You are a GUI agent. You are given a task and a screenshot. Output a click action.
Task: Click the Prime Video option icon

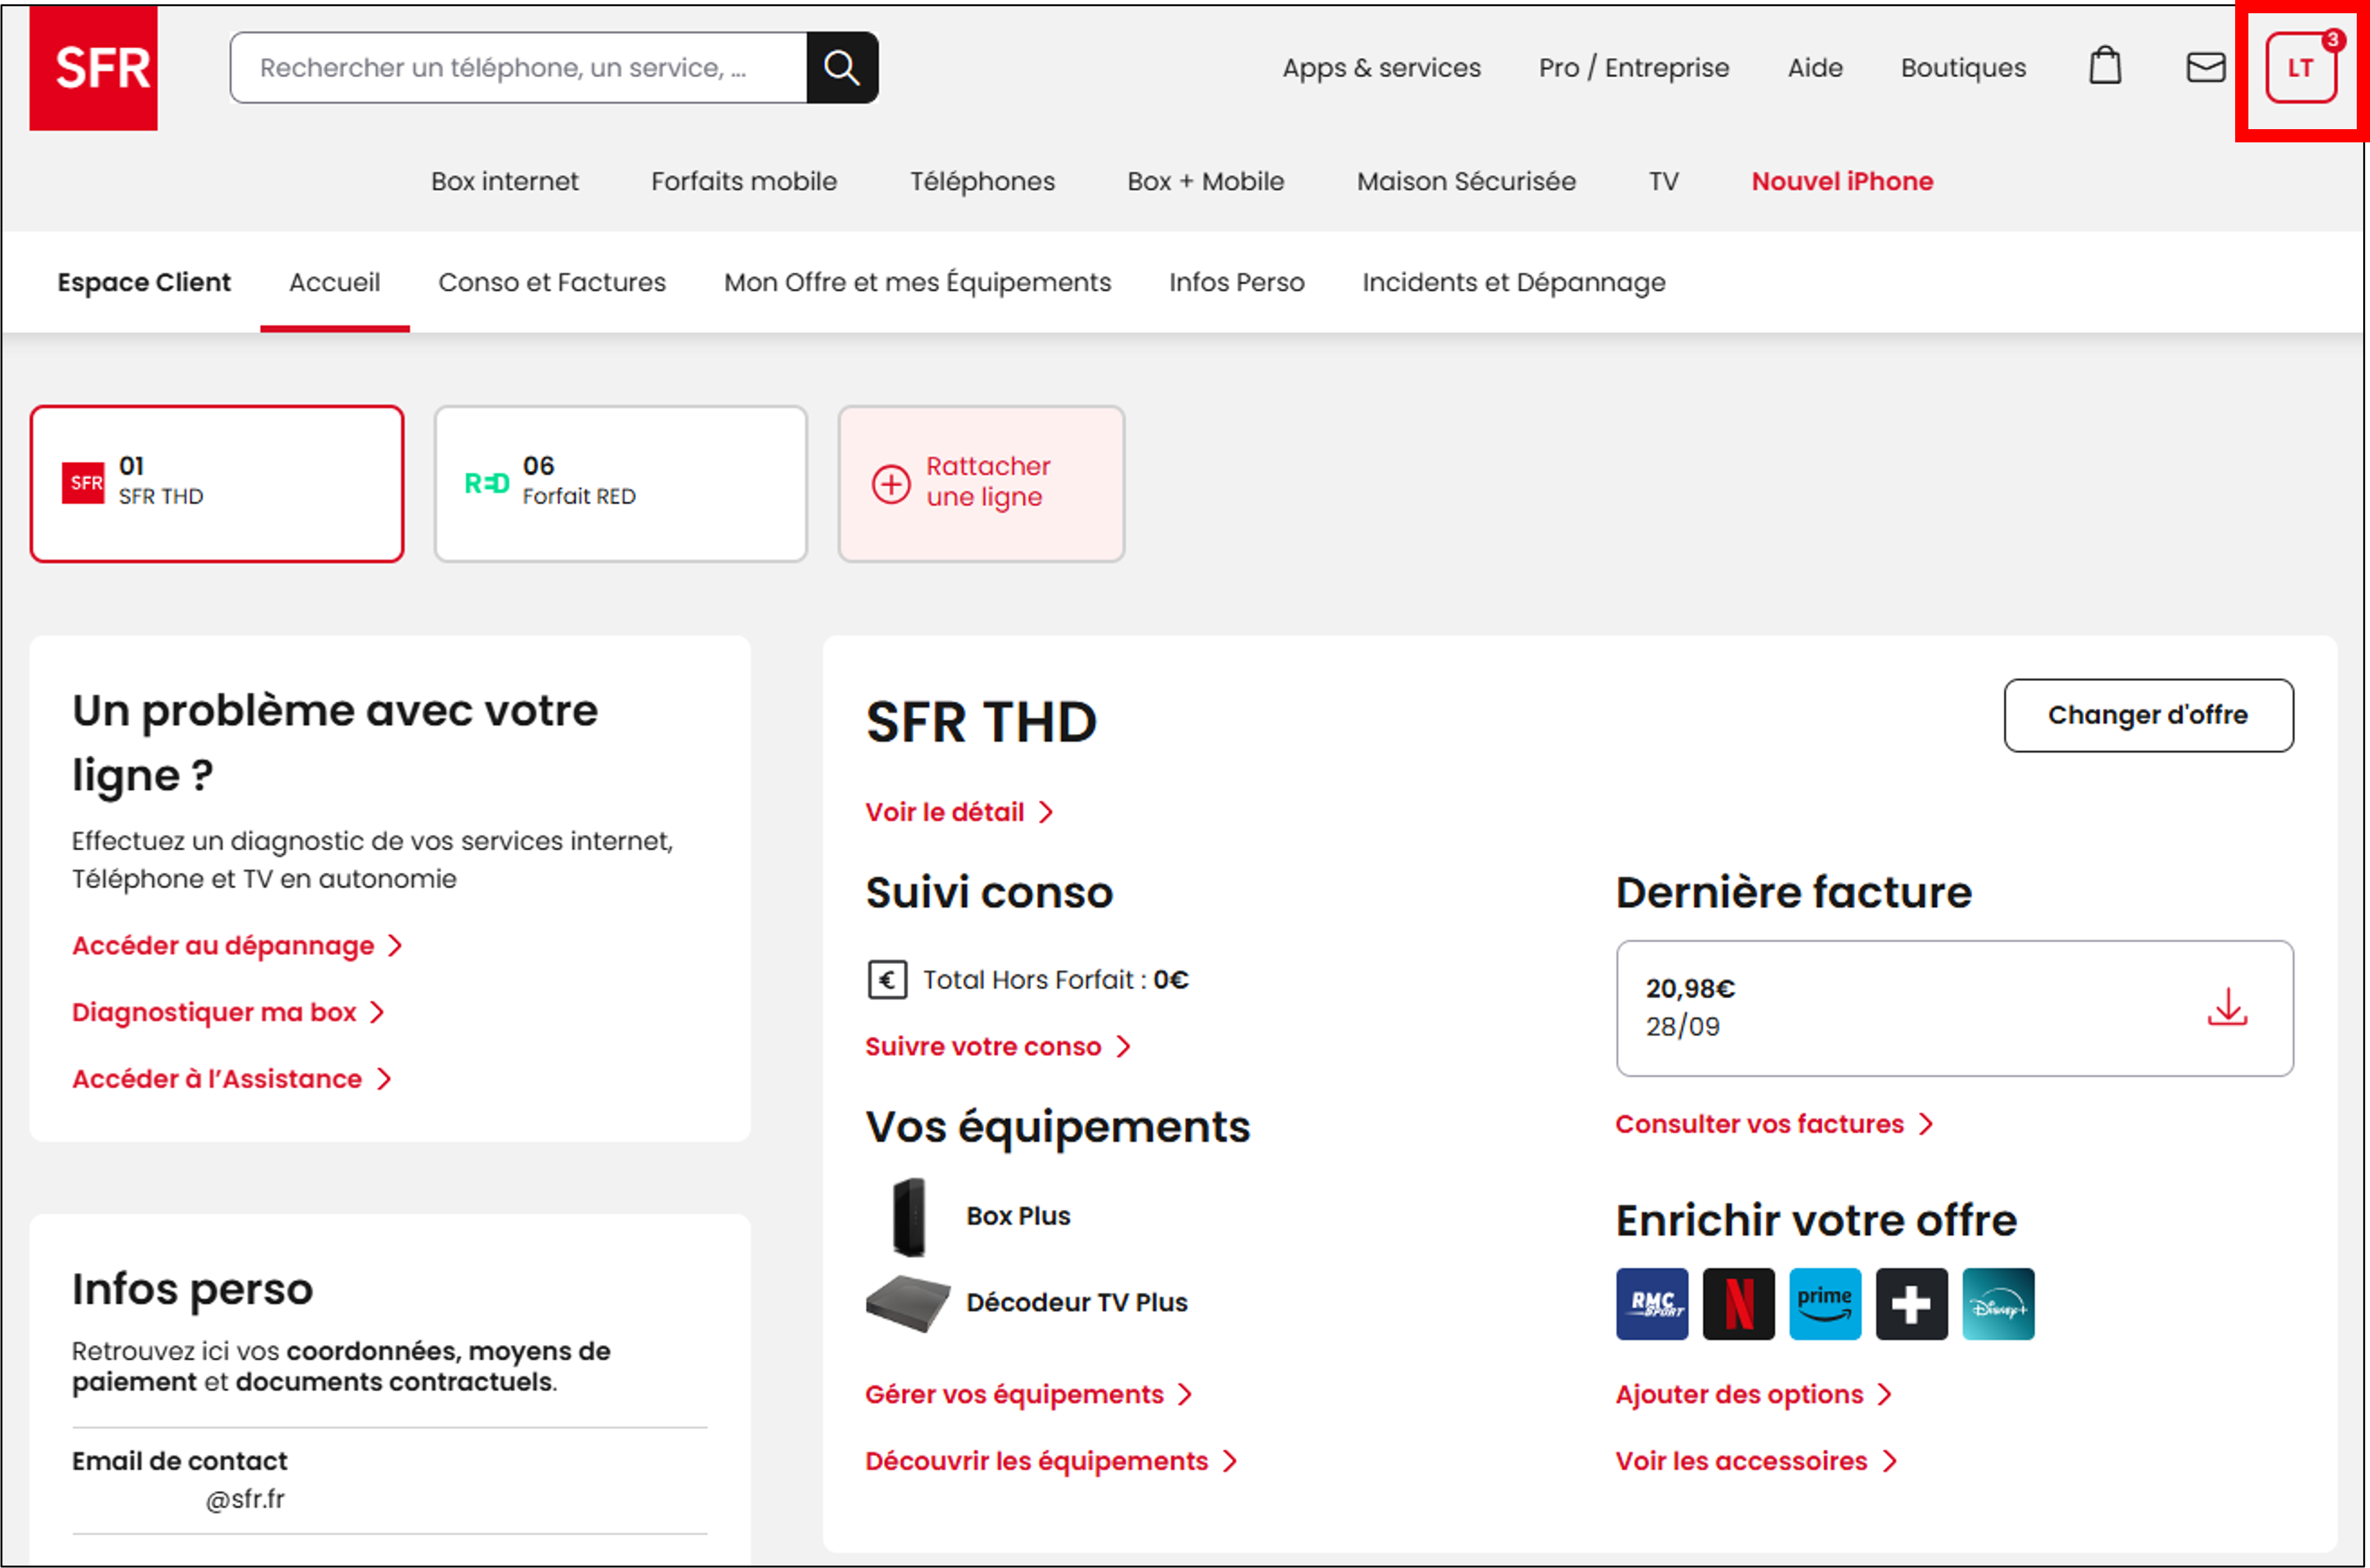1825,1304
